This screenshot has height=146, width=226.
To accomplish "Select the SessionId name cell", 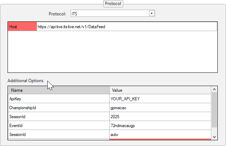I will 59,135.
